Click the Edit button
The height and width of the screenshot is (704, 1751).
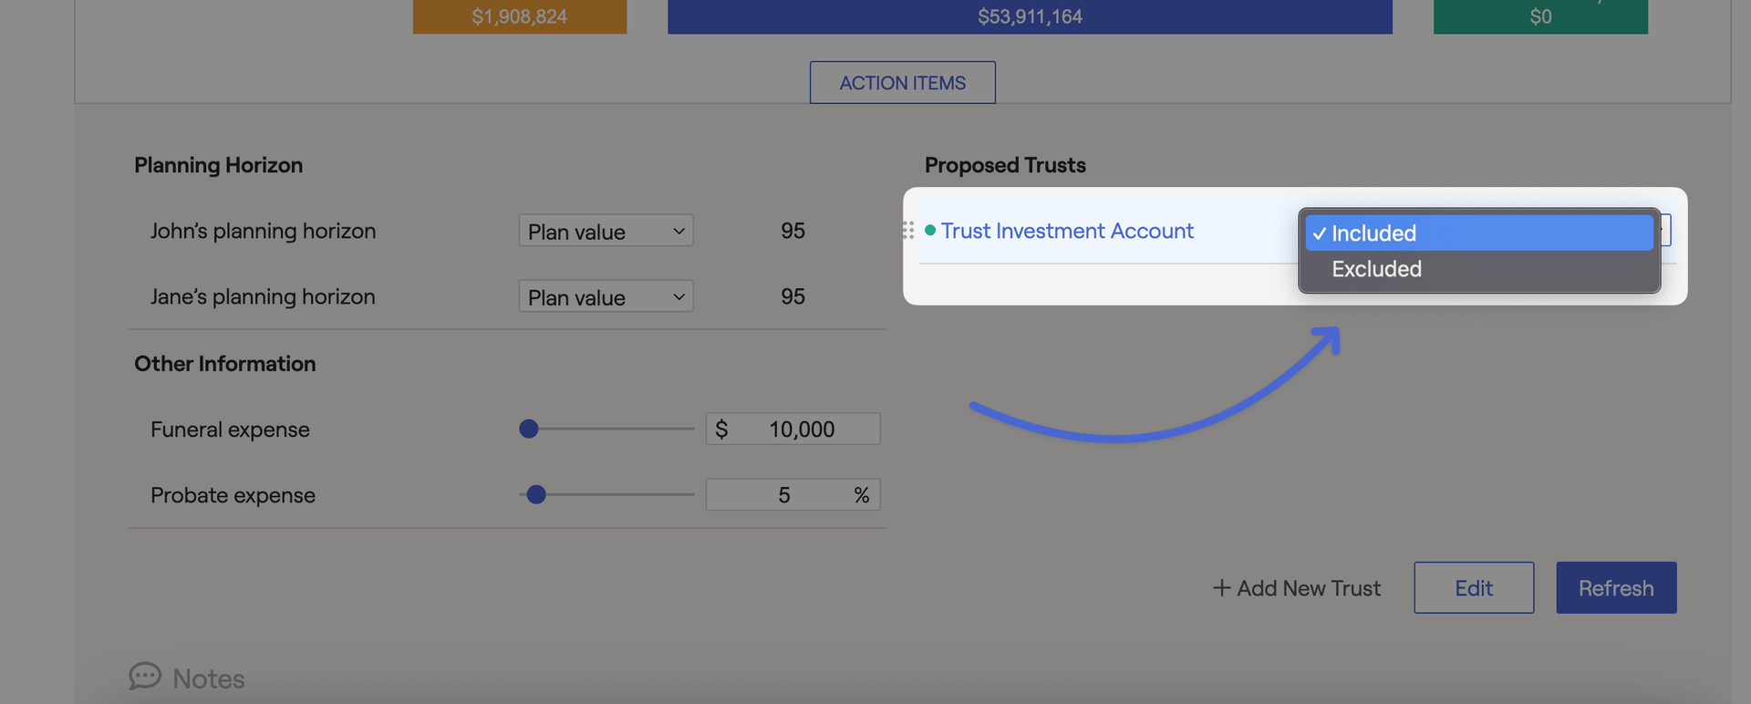(x=1473, y=588)
